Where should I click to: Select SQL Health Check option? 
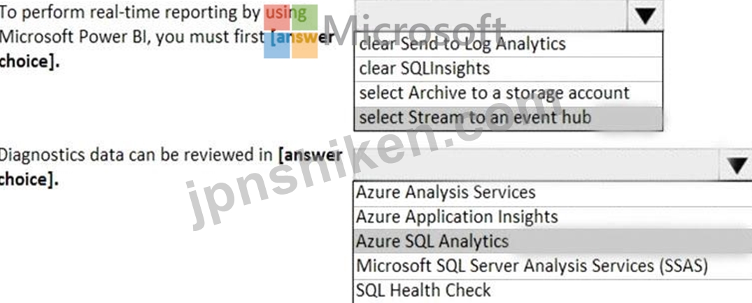click(x=553, y=290)
